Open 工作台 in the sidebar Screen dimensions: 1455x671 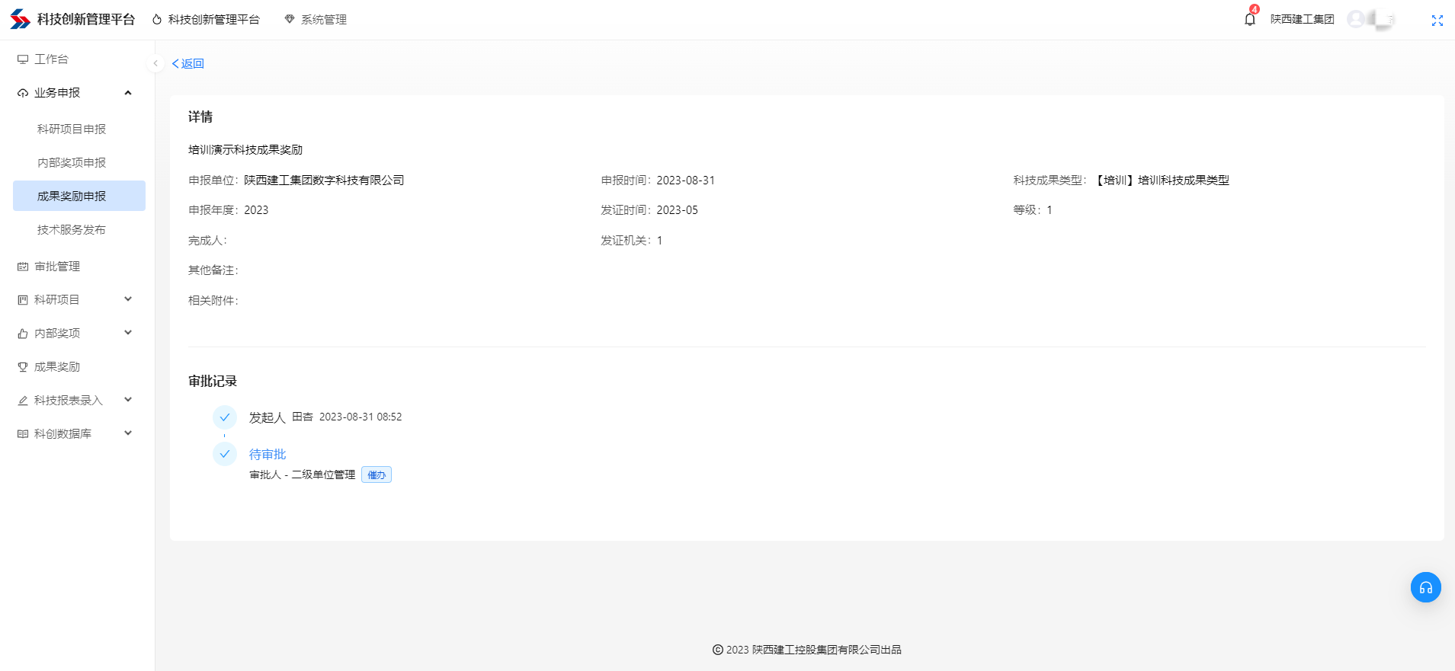[51, 59]
